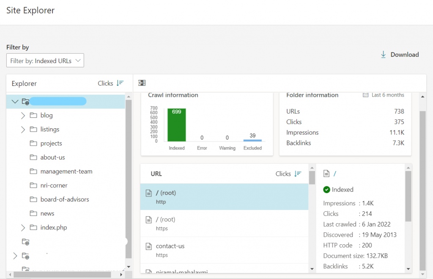Click the blue Excluded bar in chart
Image resolution: width=433 pixels, height=279 pixels.
click(x=252, y=141)
